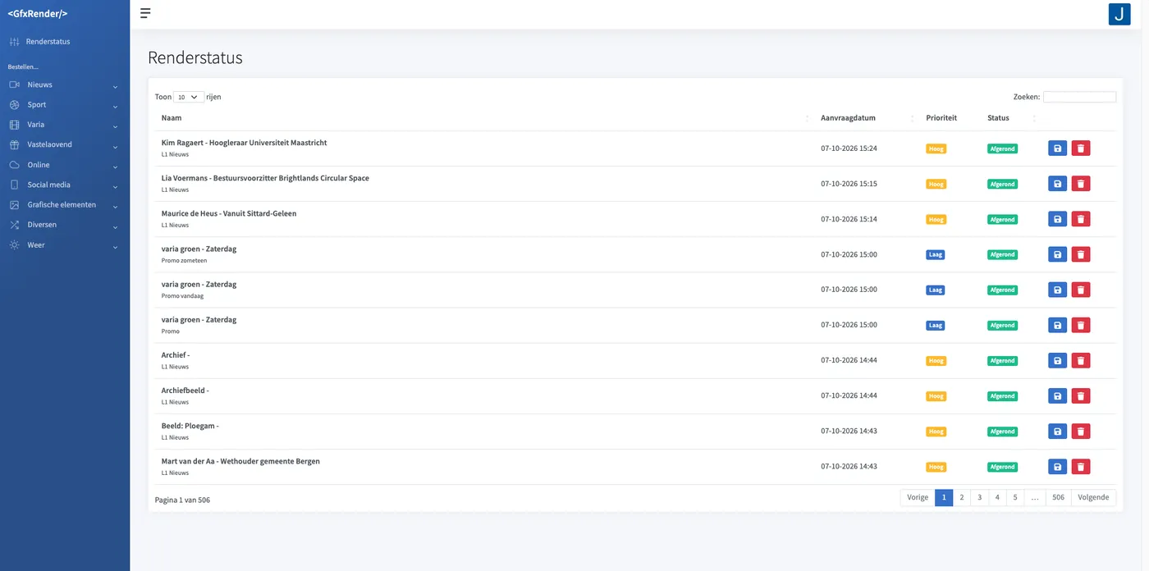Expand the Sport sidebar menu
The width and height of the screenshot is (1149, 571).
click(x=65, y=105)
